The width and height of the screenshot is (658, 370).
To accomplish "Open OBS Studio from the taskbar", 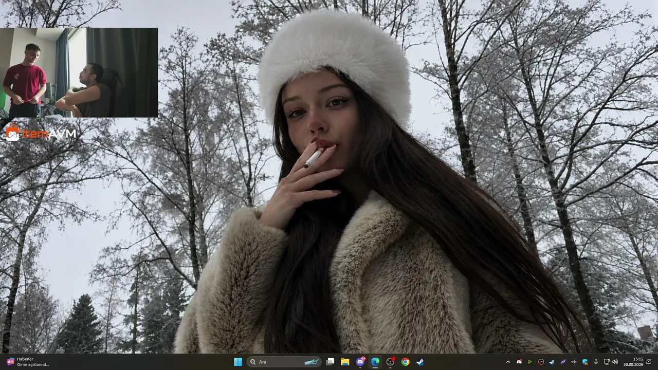I will click(x=390, y=362).
